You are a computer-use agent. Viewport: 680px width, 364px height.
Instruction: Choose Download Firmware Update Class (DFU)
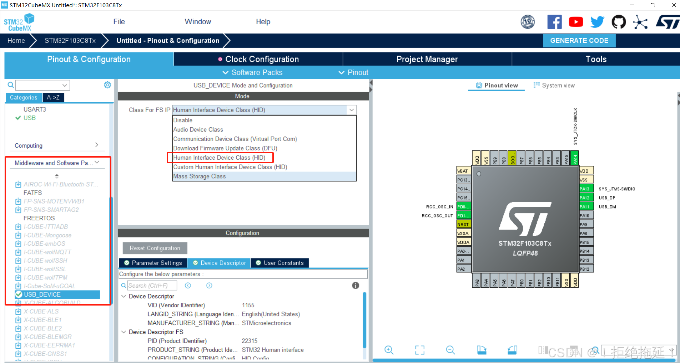264,148
